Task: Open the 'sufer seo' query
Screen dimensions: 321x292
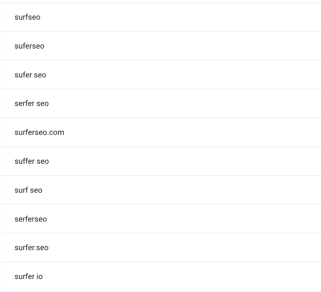Action: [30, 75]
